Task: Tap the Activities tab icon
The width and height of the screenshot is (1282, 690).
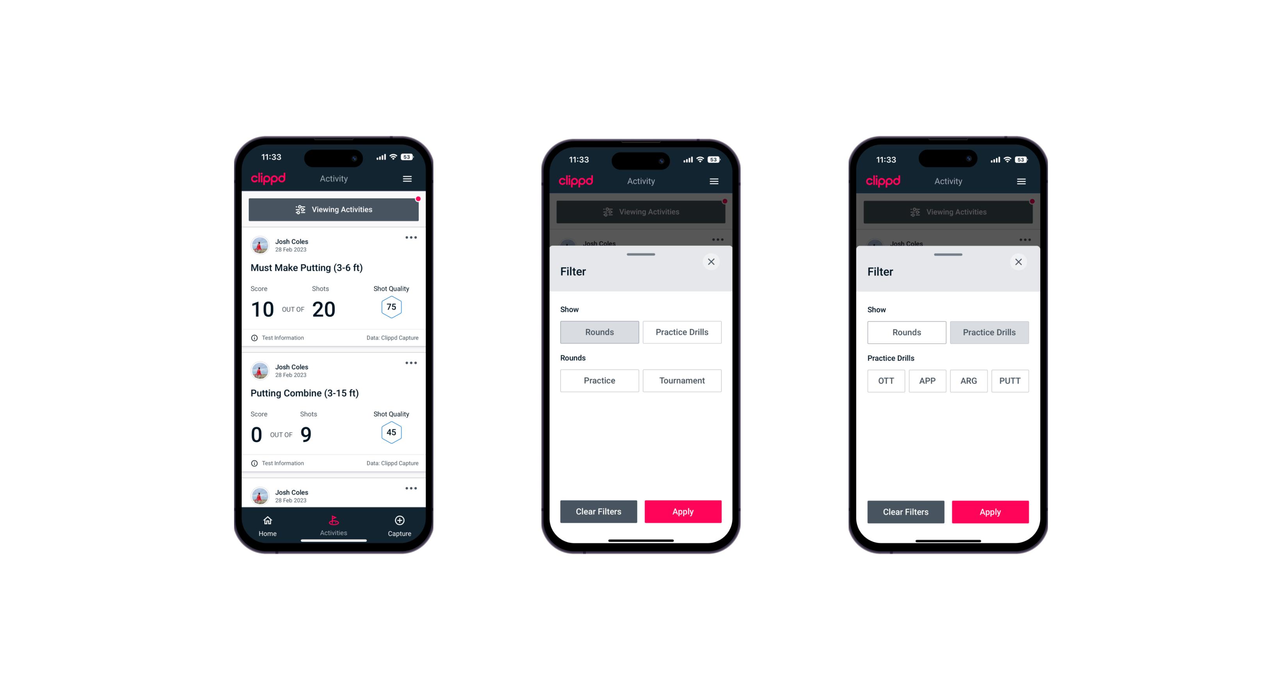Action: click(x=334, y=521)
